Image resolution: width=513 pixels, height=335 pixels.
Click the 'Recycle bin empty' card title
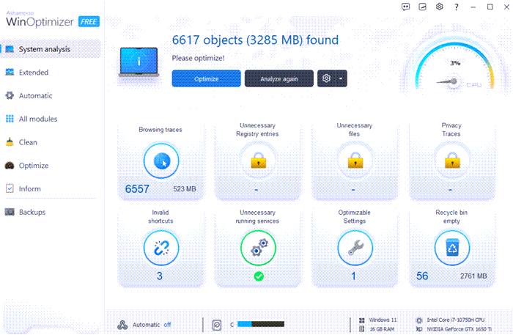coord(451,216)
